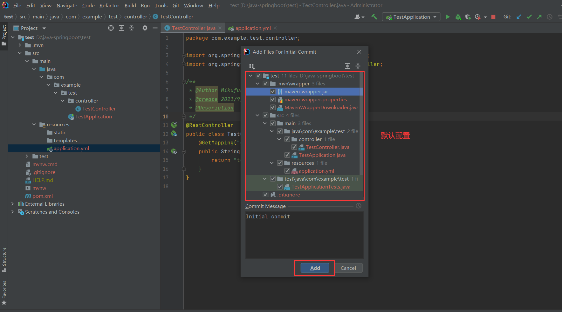Select opened file locator icon in Project panel

[x=111, y=28]
